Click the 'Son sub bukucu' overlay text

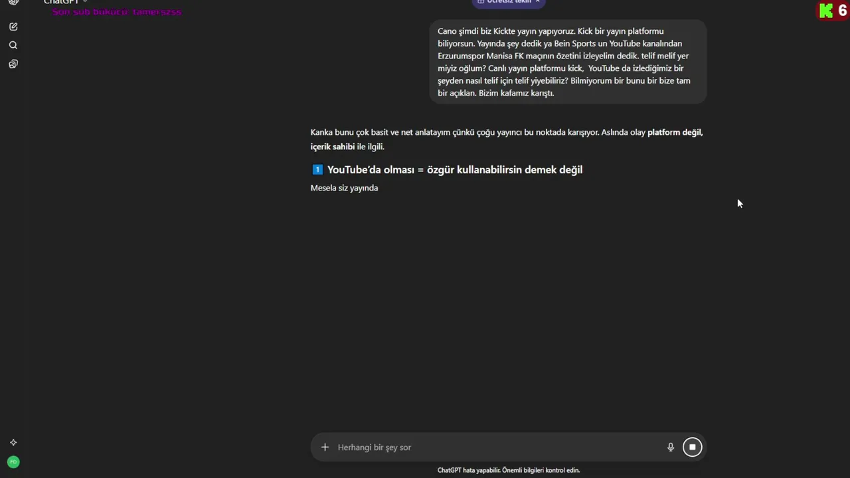pos(117,11)
